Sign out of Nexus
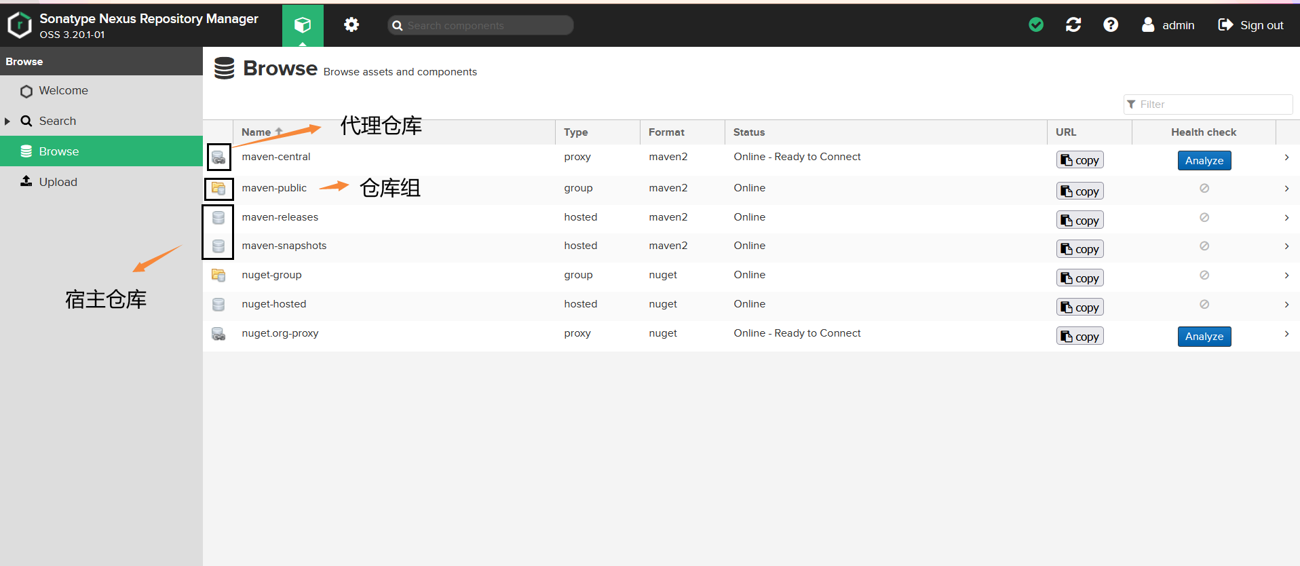The image size is (1300, 566). point(1251,25)
